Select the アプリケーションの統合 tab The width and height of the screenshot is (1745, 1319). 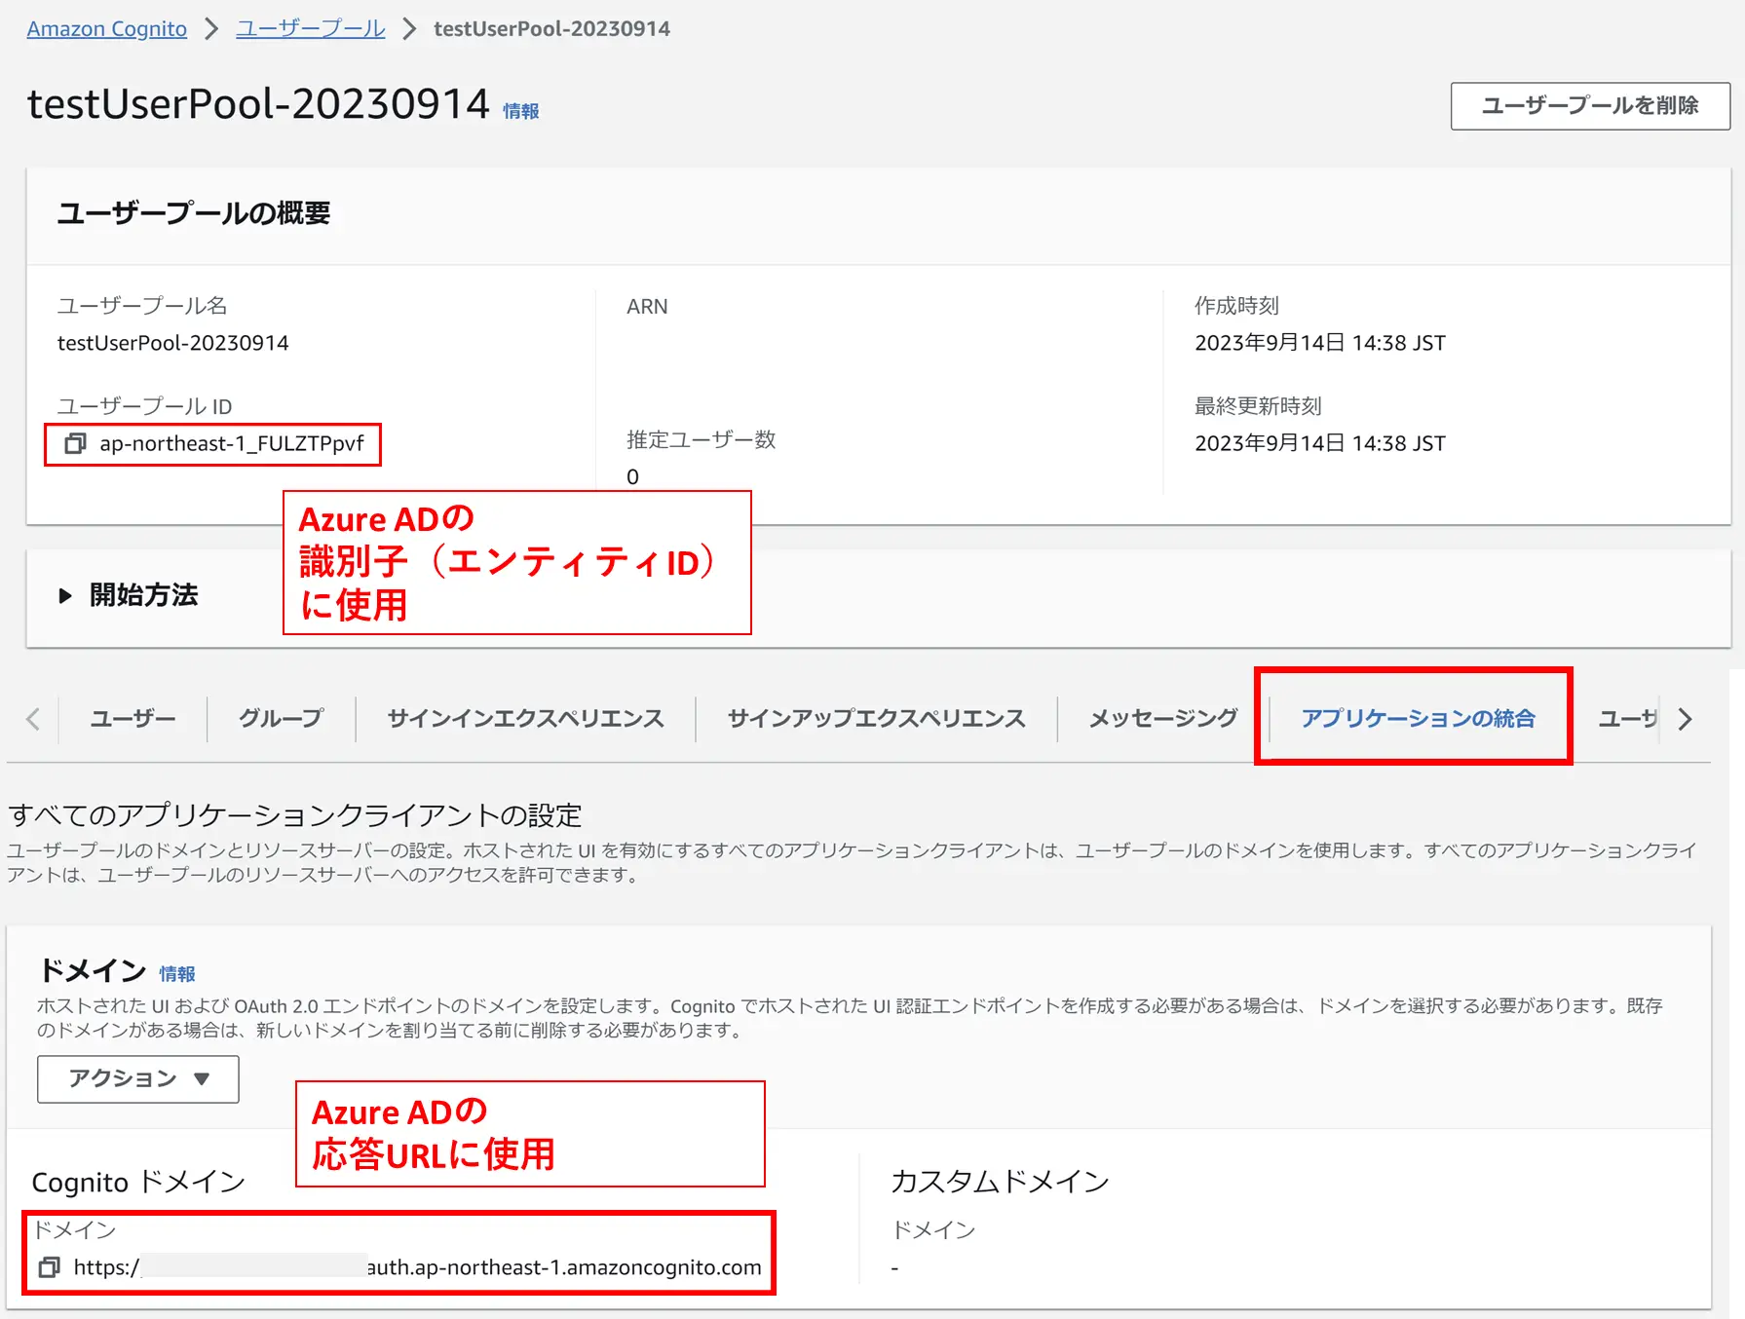[1418, 719]
